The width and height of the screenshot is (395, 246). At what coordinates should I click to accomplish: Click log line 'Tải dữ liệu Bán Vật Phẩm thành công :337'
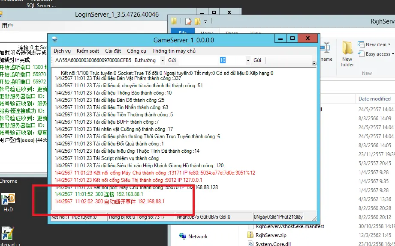118,78
